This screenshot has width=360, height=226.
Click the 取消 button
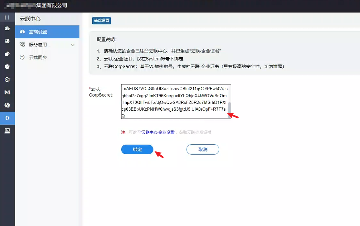(x=203, y=149)
